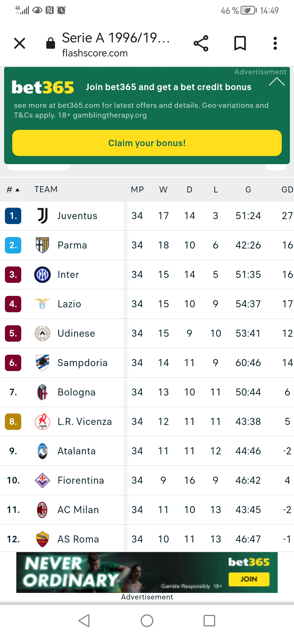Tap the share icon in browser bar
Viewport: 294px width, 637px height.
pyautogui.click(x=201, y=43)
